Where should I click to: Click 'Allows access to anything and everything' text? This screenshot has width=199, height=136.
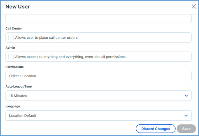(x=71, y=57)
